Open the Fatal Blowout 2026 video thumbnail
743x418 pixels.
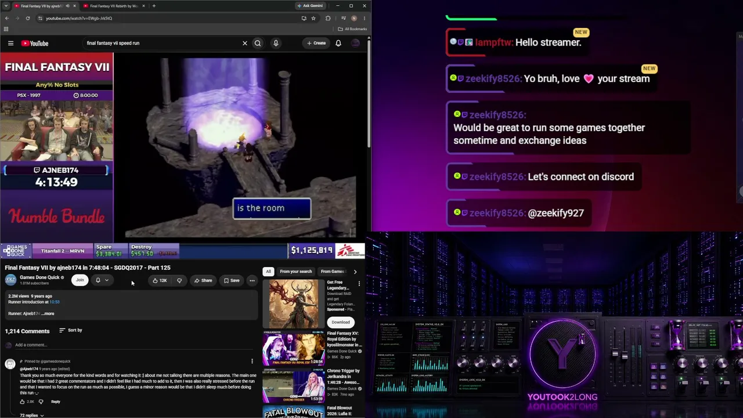(294, 412)
